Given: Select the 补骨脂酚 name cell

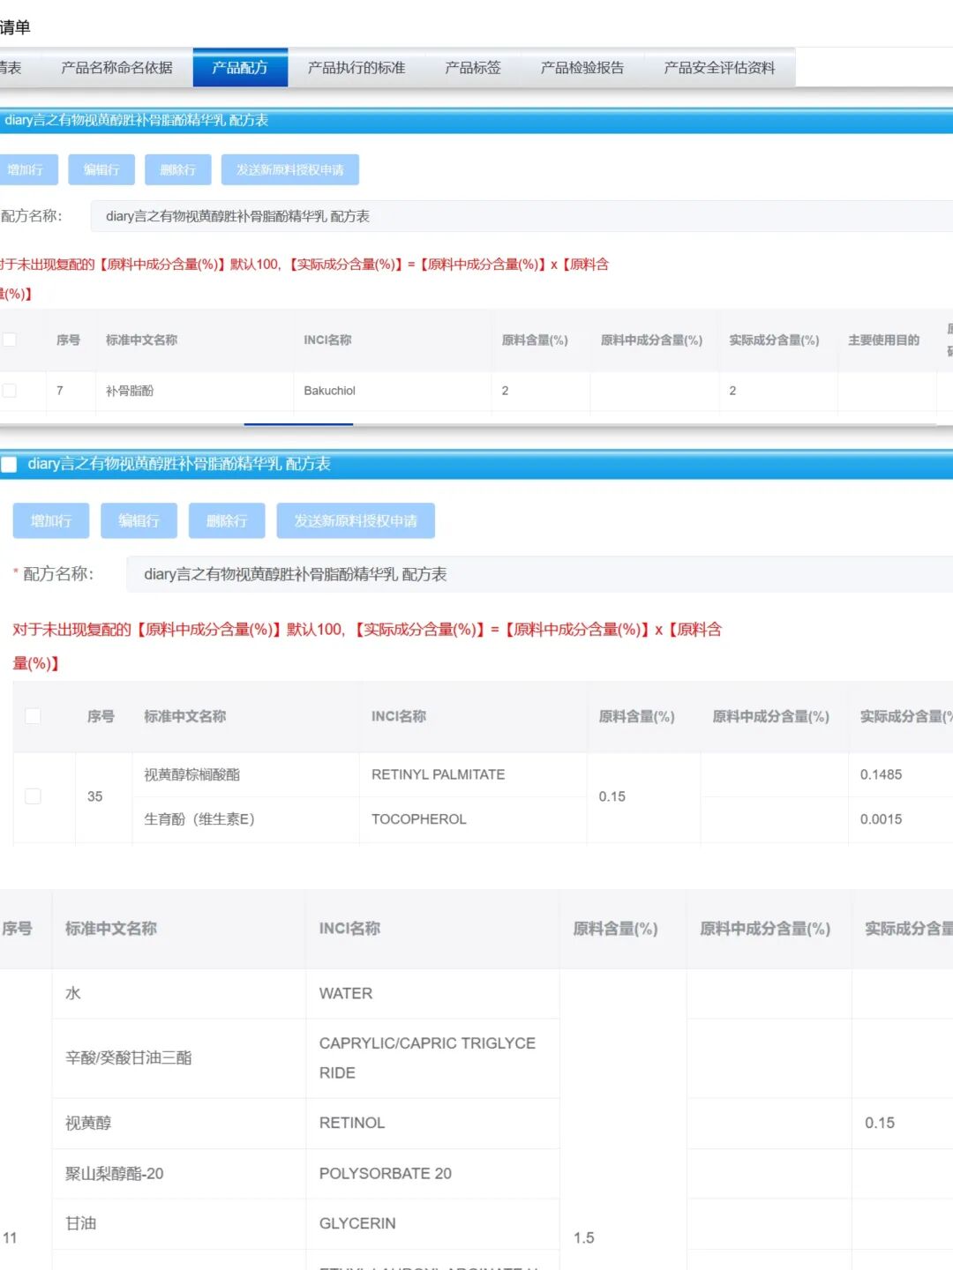Looking at the screenshot, I should coord(194,391).
